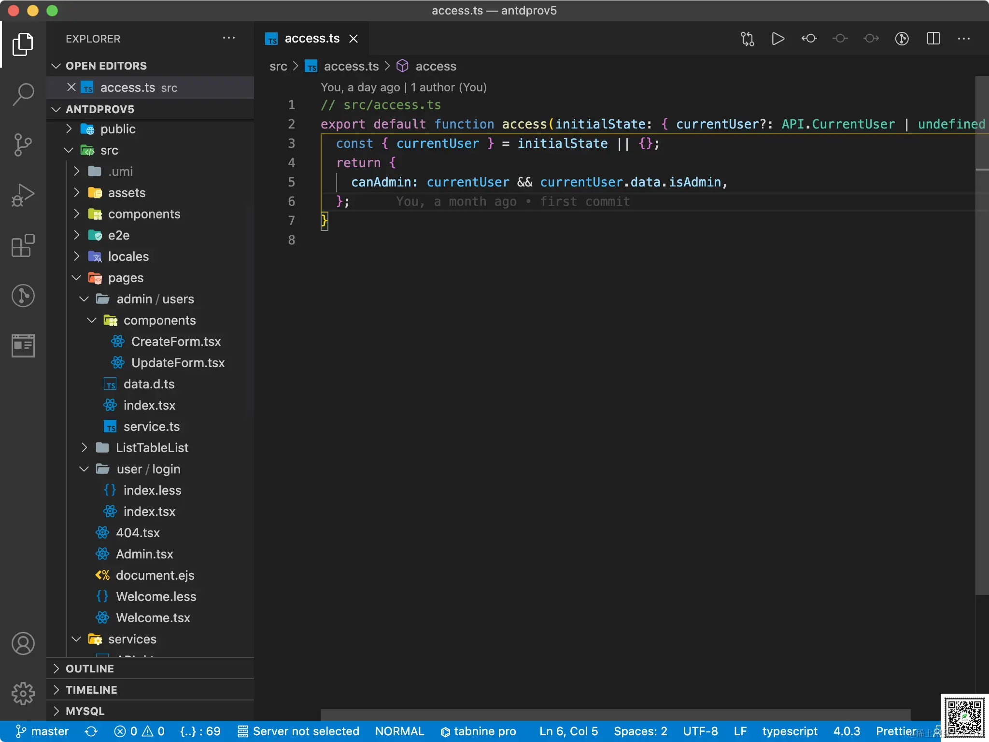Click master branch in status bar

tap(42, 731)
